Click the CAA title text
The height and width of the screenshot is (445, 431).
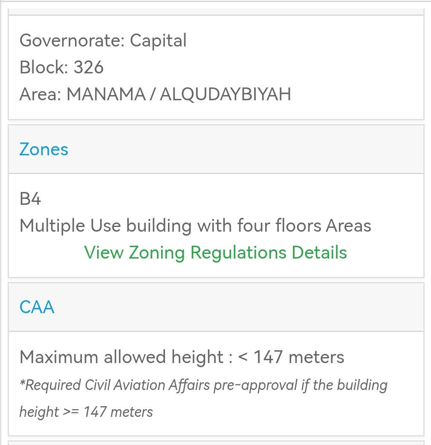coord(37,307)
